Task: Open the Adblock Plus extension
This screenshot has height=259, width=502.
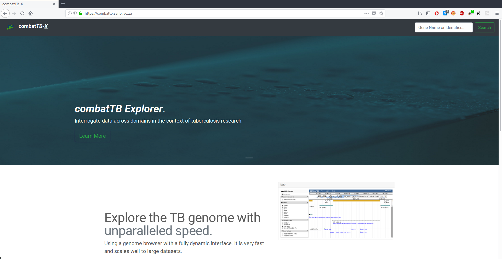Action: pos(462,13)
